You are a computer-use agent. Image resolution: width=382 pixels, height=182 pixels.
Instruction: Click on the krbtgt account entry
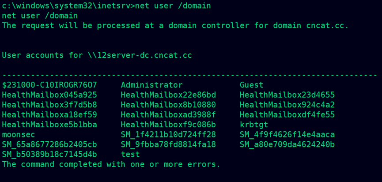pyautogui.click(x=254, y=125)
